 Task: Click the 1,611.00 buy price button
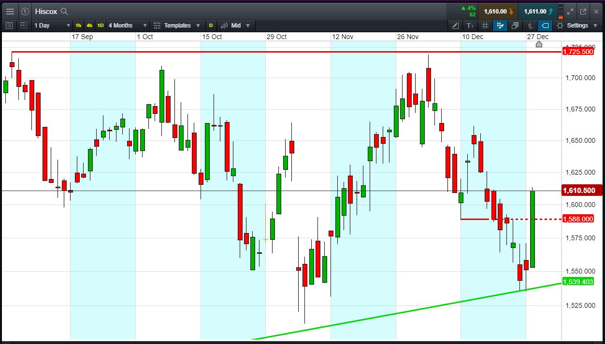pos(537,11)
